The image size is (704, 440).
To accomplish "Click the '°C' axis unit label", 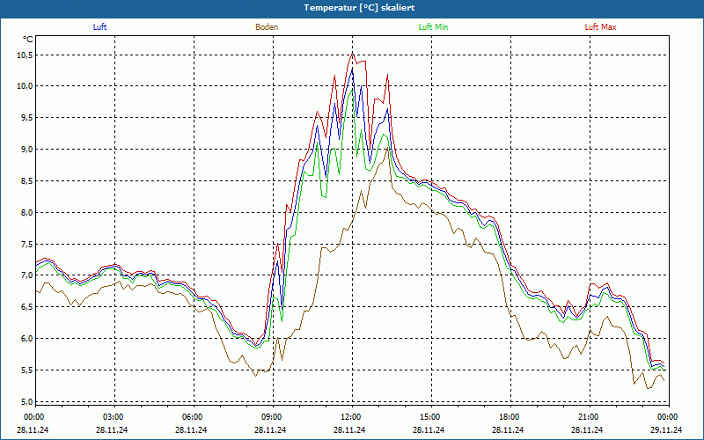I will pyautogui.click(x=28, y=40).
